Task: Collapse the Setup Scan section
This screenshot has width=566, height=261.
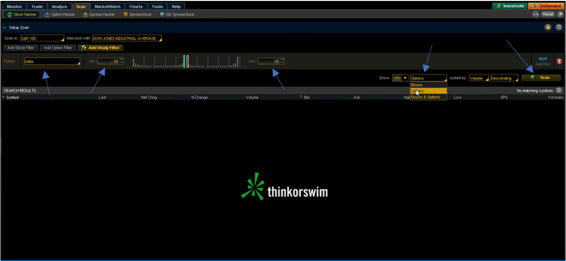Action: click(4, 28)
